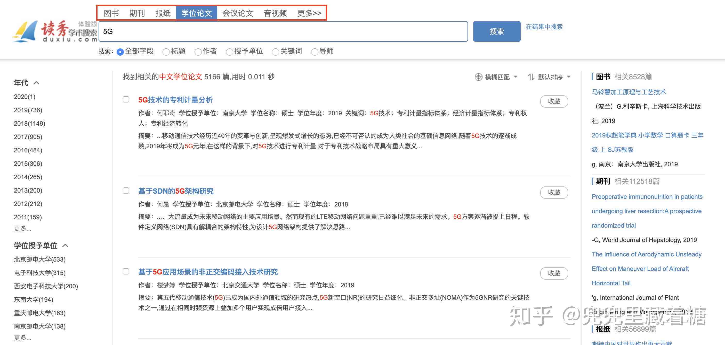
Task: Select the 作者 search radio button
Action: 198,52
